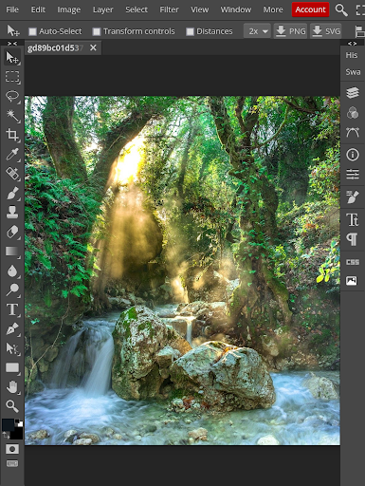The width and height of the screenshot is (365, 486).
Task: Collapse the left toolbar arrows
Action: (x=12, y=43)
